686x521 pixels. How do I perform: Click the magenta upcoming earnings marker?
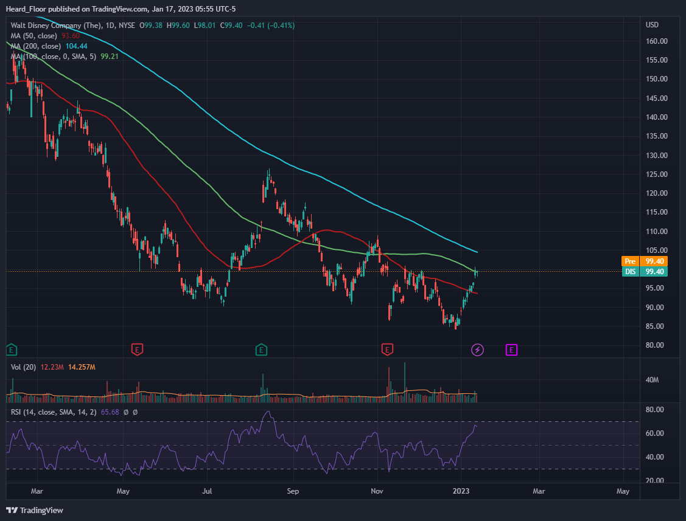511,350
